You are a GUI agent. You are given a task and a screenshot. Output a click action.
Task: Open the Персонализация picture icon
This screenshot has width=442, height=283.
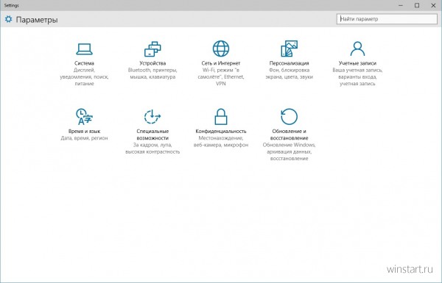click(290, 49)
